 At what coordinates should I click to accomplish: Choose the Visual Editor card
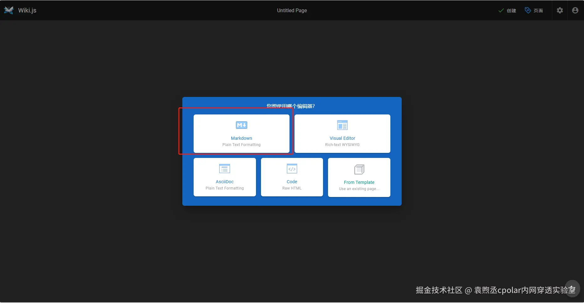click(x=342, y=134)
